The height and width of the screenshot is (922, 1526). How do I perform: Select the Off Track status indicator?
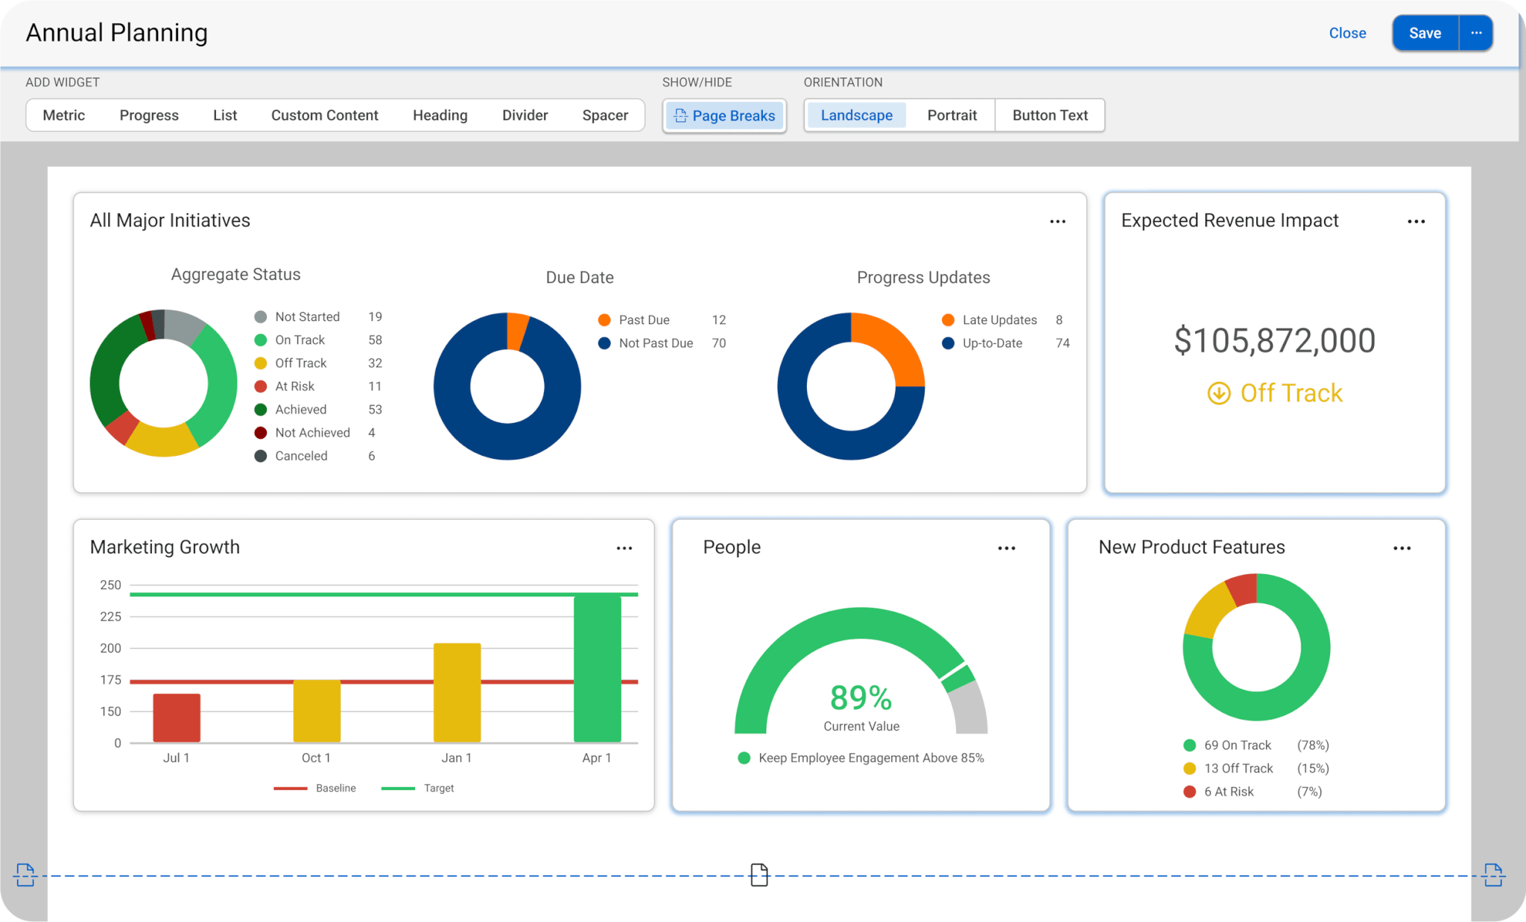coord(1276,392)
